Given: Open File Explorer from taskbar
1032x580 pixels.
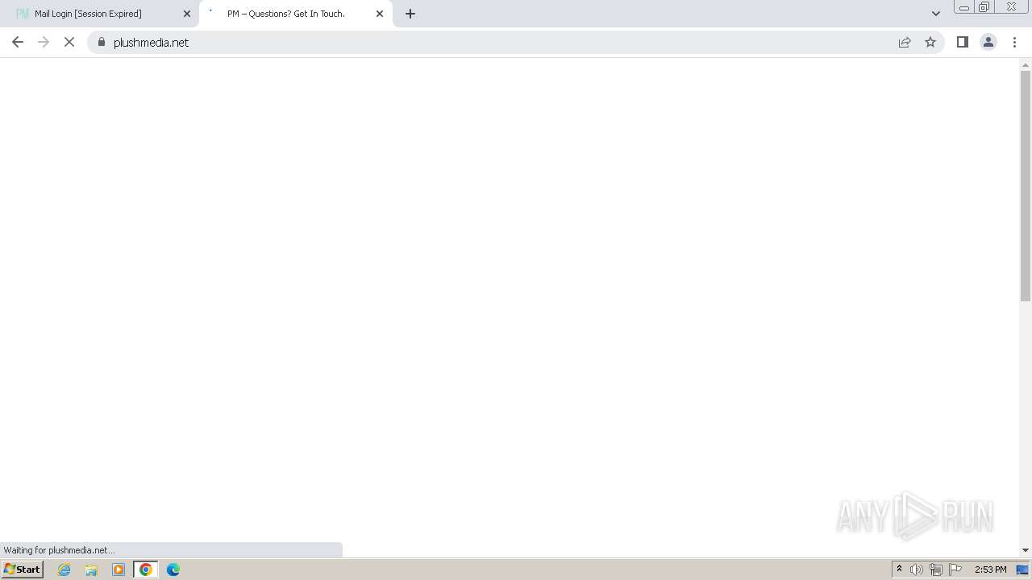Looking at the screenshot, I should [x=91, y=570].
